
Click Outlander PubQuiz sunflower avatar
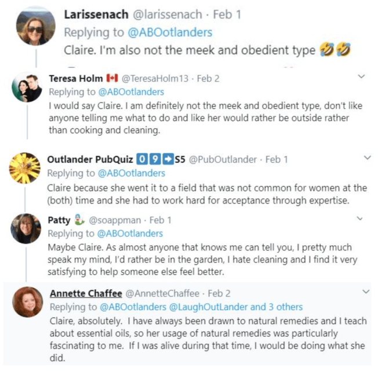(25, 168)
